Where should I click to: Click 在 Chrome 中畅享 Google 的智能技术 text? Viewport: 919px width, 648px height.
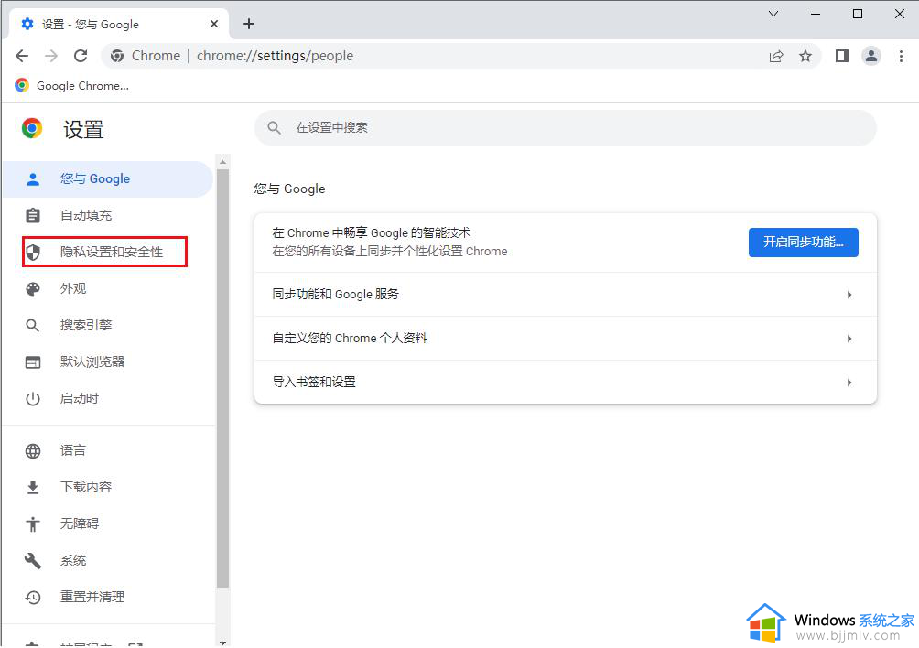pyautogui.click(x=371, y=233)
